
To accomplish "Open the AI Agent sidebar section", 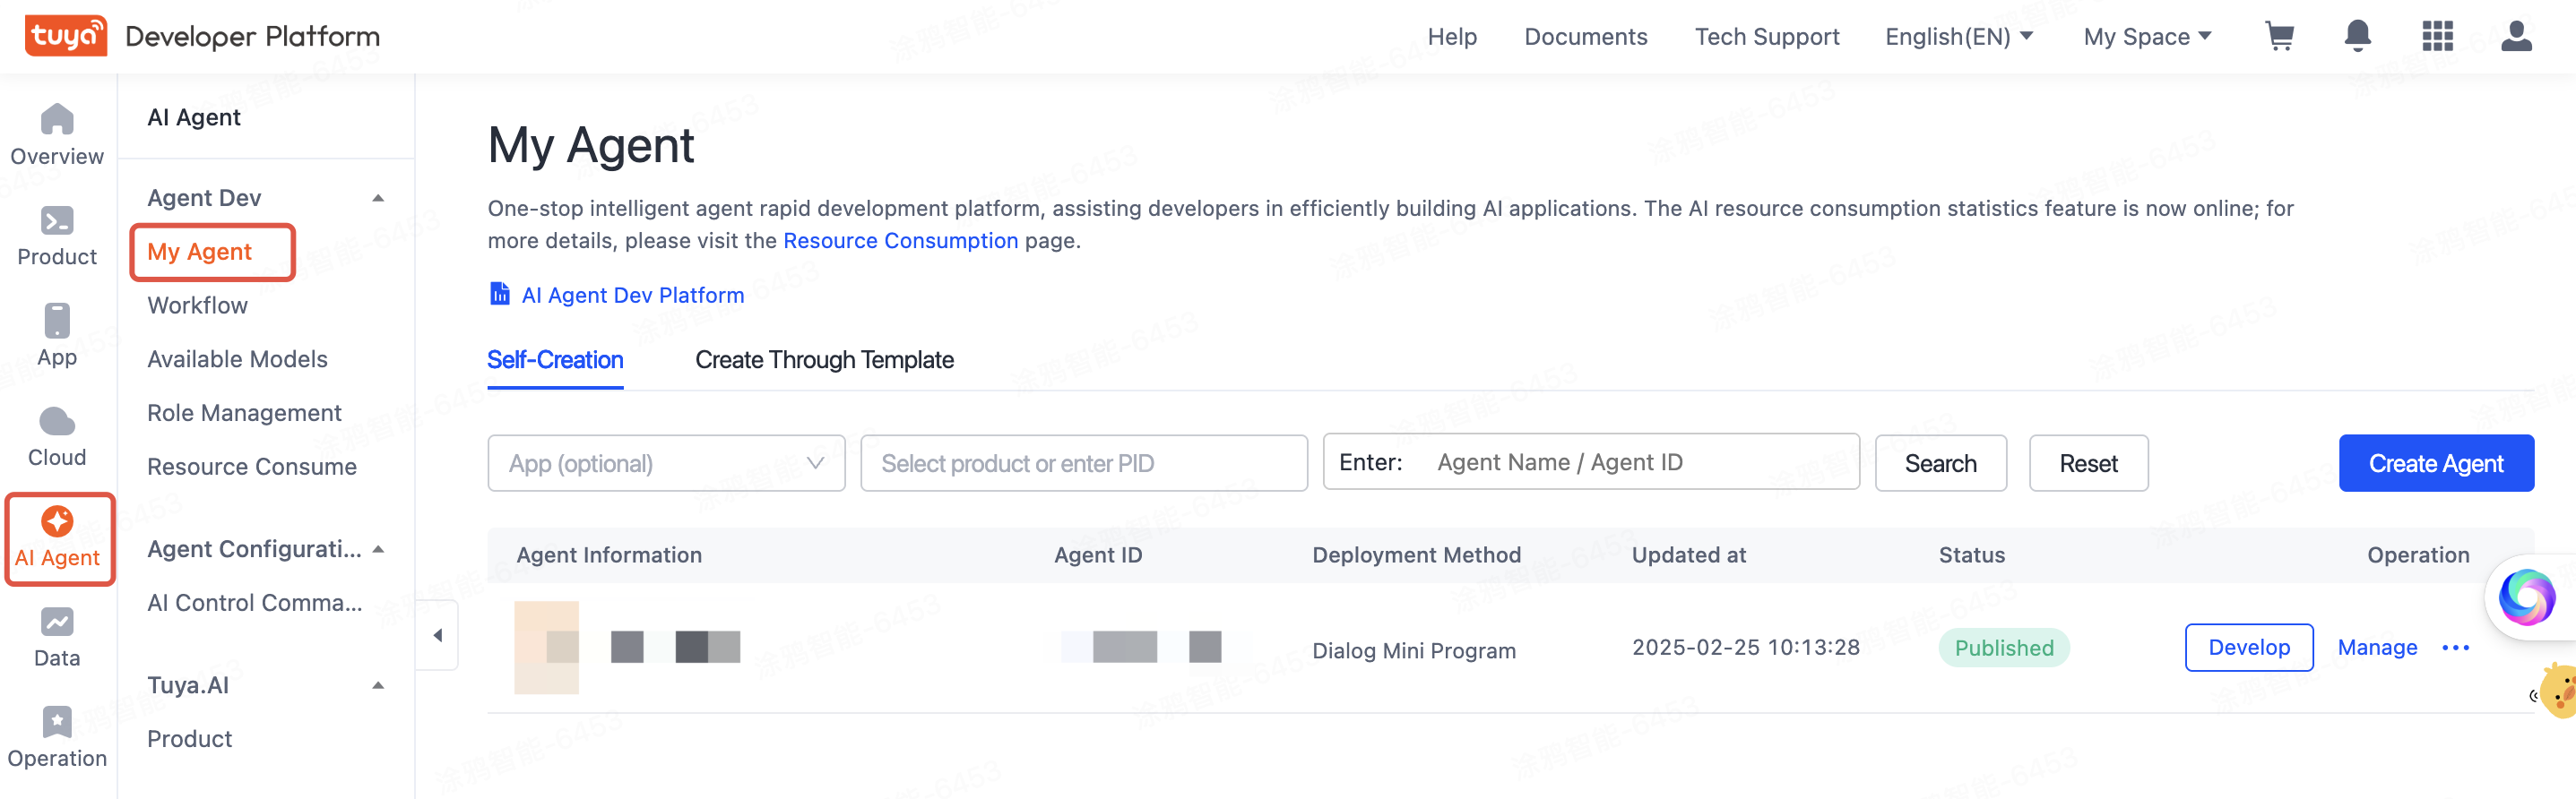I will click(57, 537).
